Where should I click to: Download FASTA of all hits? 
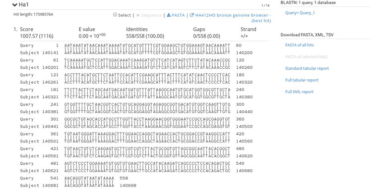(x=300, y=45)
